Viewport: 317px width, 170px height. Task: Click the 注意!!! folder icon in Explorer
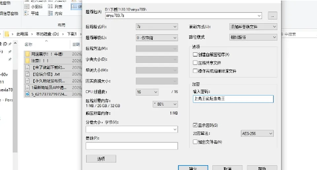point(27,61)
